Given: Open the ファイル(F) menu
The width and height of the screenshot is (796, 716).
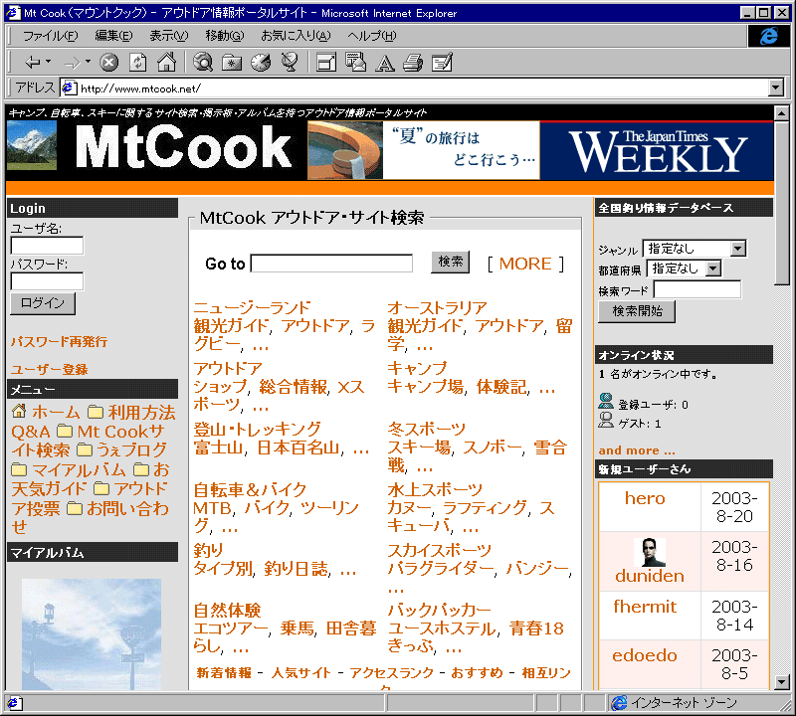Looking at the screenshot, I should pos(51,36).
